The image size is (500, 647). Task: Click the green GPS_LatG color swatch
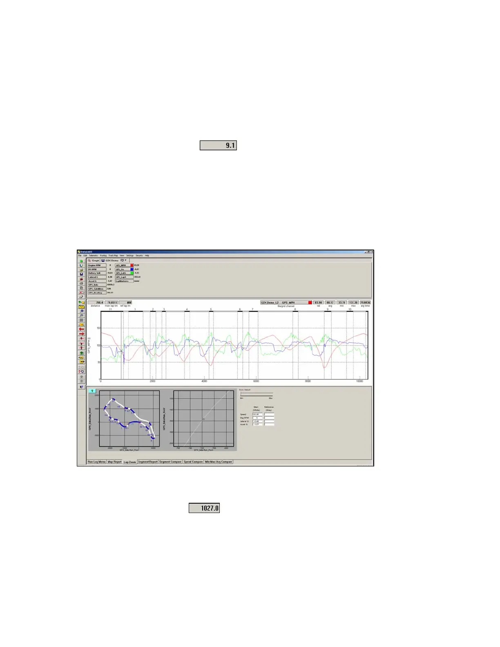pos(132,273)
